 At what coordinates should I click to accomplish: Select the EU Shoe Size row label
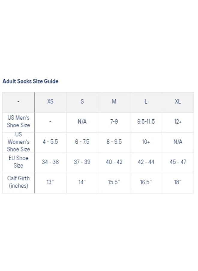pos(18,162)
